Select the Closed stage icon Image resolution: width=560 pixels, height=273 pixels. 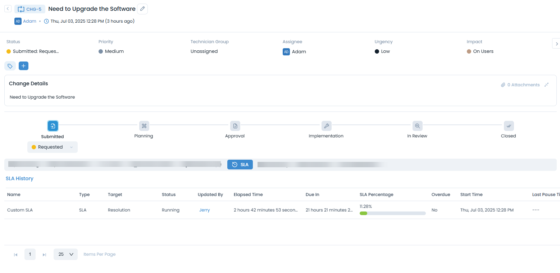(509, 126)
